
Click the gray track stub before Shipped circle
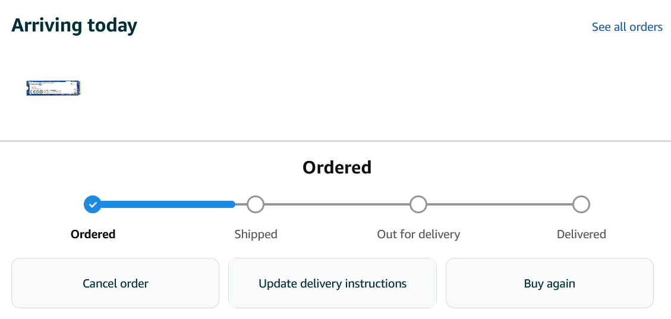click(241, 204)
